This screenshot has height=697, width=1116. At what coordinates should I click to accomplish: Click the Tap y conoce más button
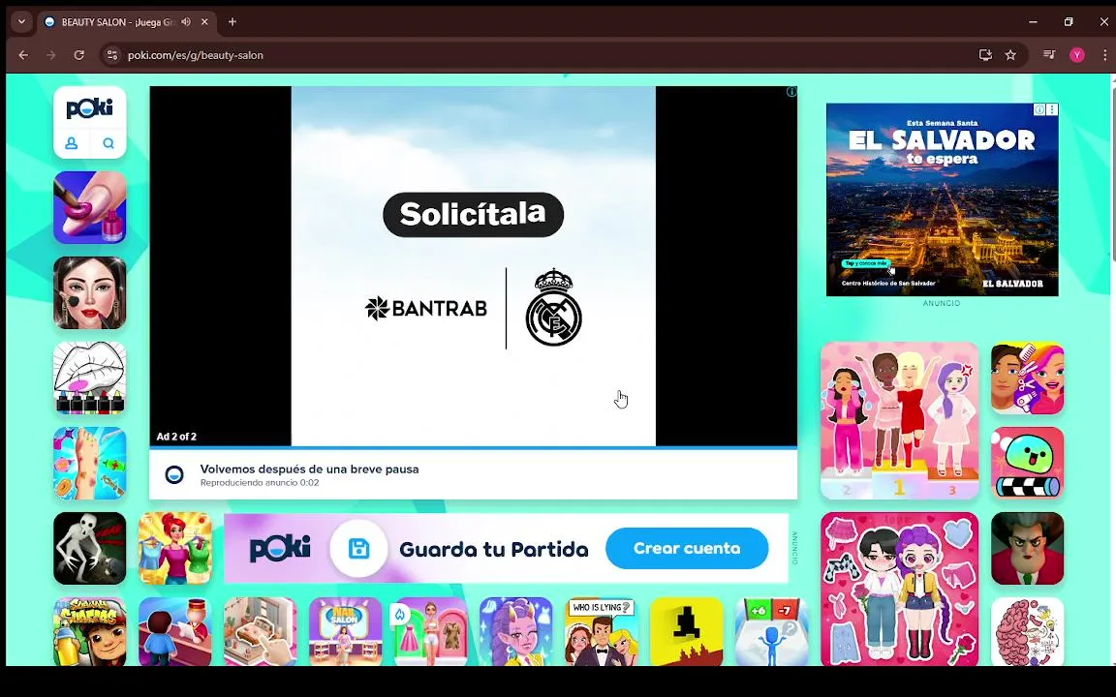[x=865, y=263]
